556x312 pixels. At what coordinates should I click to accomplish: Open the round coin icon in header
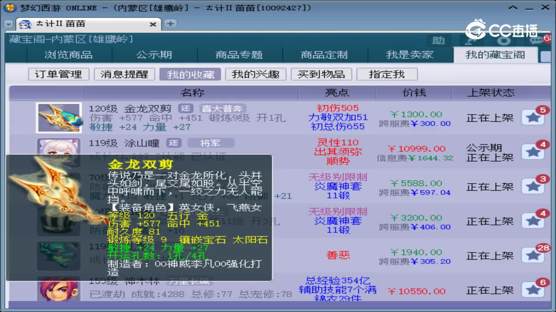(x=504, y=41)
